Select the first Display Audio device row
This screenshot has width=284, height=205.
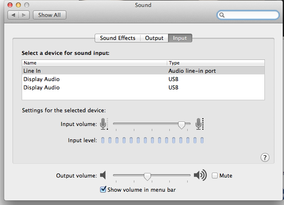pos(143,79)
